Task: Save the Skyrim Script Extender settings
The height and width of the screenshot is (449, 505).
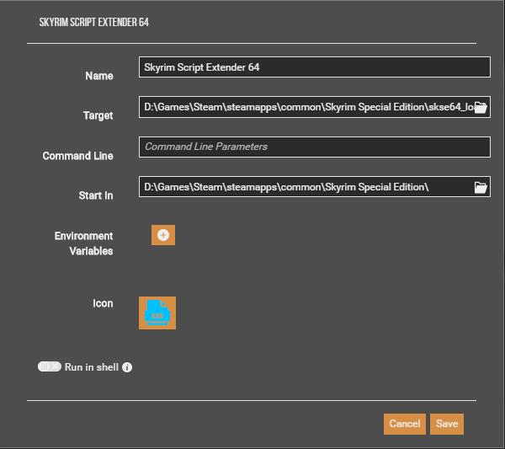Action: (x=447, y=424)
